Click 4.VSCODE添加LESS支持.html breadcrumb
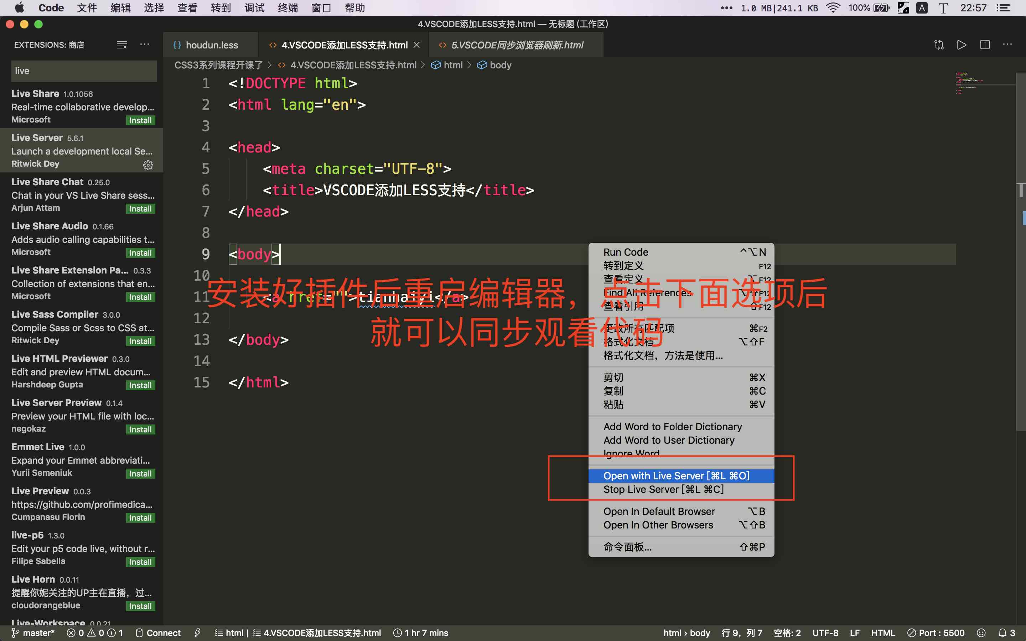Viewport: 1026px width, 641px height. (x=347, y=65)
